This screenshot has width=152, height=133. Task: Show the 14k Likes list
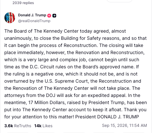click(x=43, y=126)
